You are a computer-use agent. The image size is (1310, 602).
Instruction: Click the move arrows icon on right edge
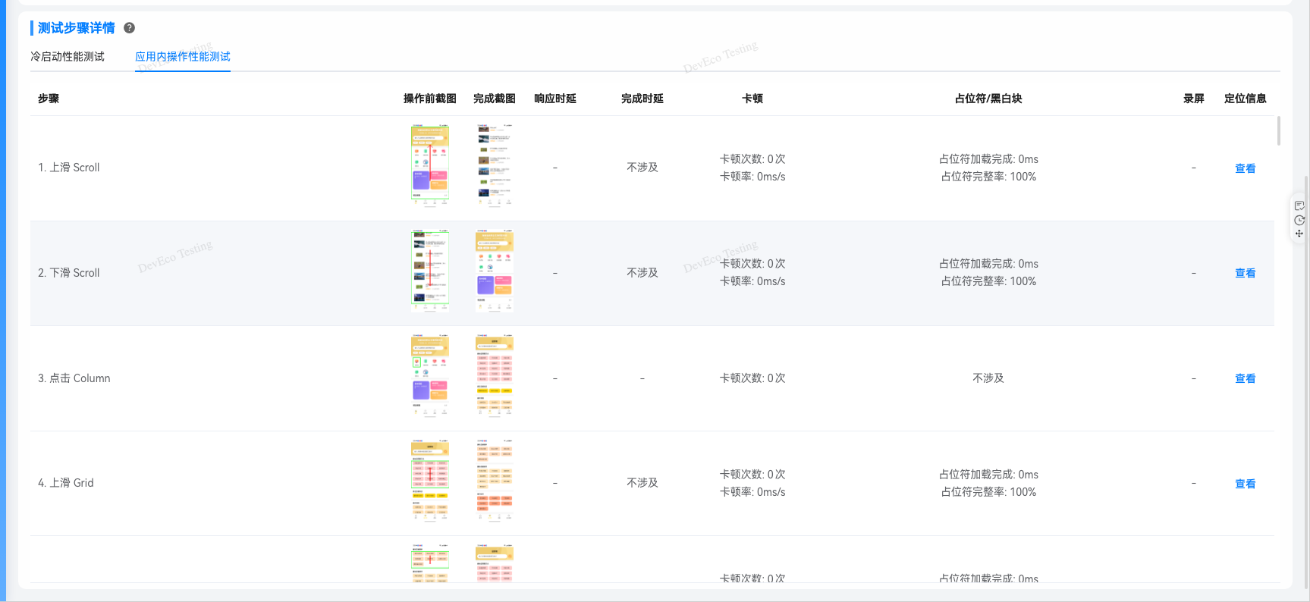tap(1299, 234)
